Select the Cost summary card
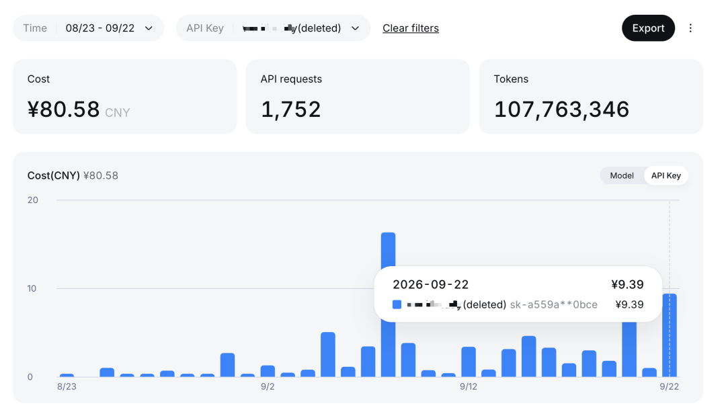The image size is (726, 418). [124, 97]
